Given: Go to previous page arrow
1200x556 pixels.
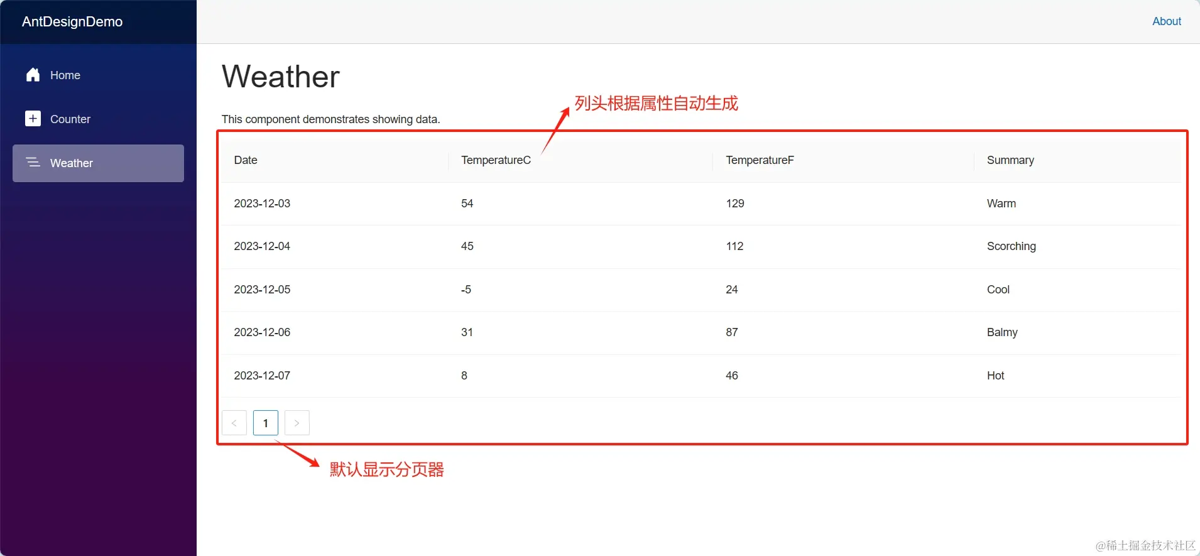Looking at the screenshot, I should (234, 423).
